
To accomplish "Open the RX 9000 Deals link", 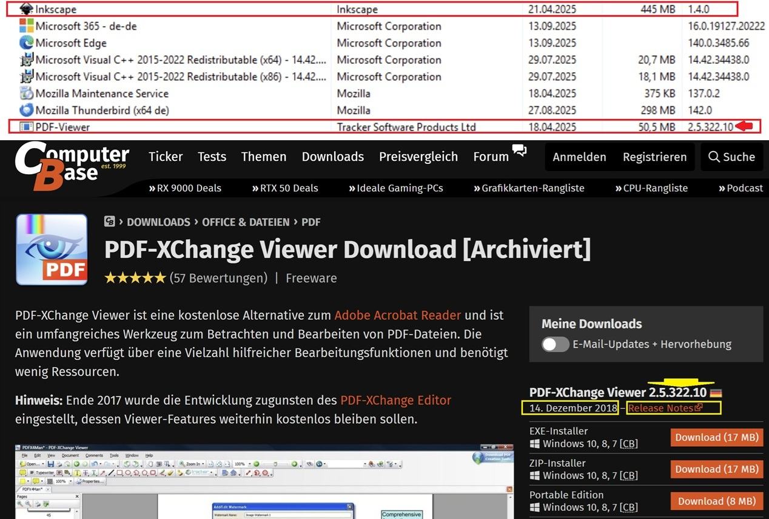I will [185, 188].
